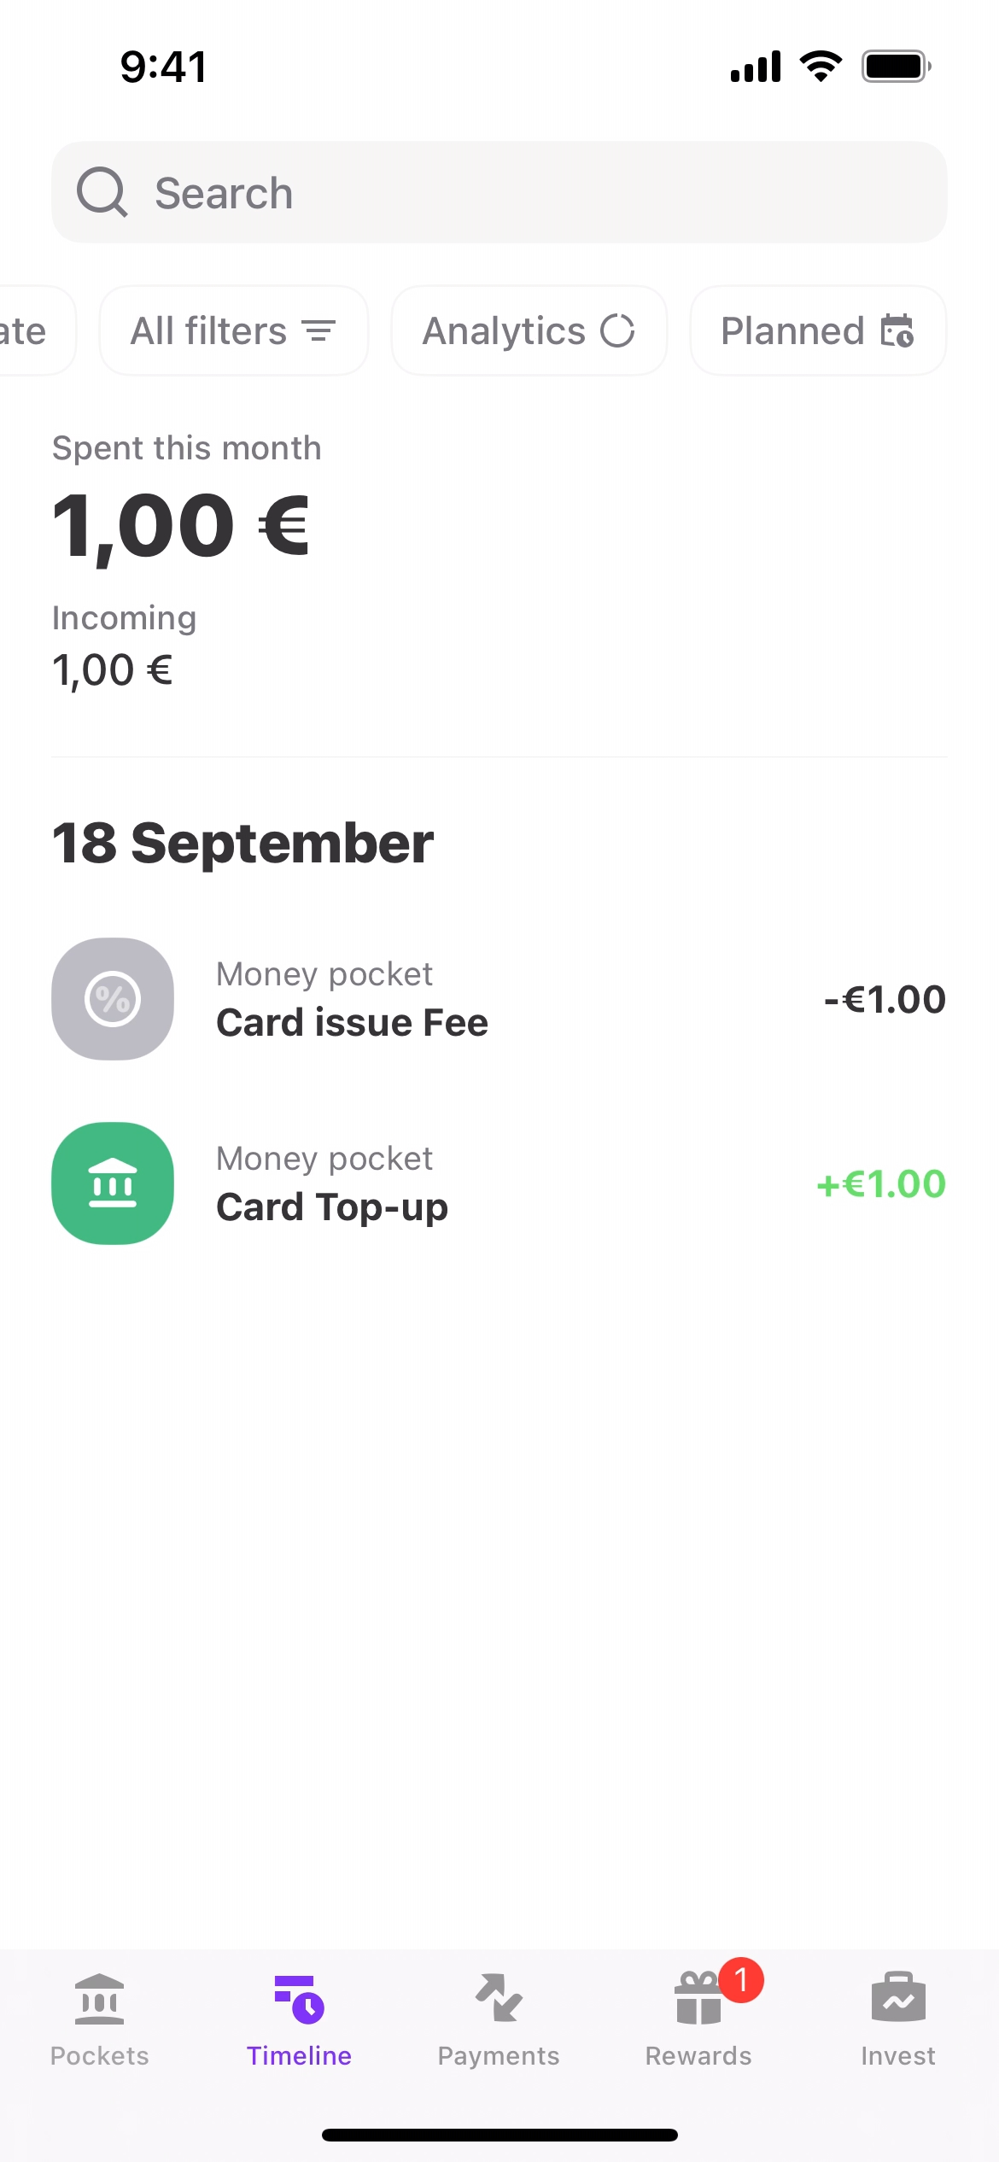Tap the green +€1.00 amount
This screenshot has width=999, height=2162.
pyautogui.click(x=881, y=1183)
